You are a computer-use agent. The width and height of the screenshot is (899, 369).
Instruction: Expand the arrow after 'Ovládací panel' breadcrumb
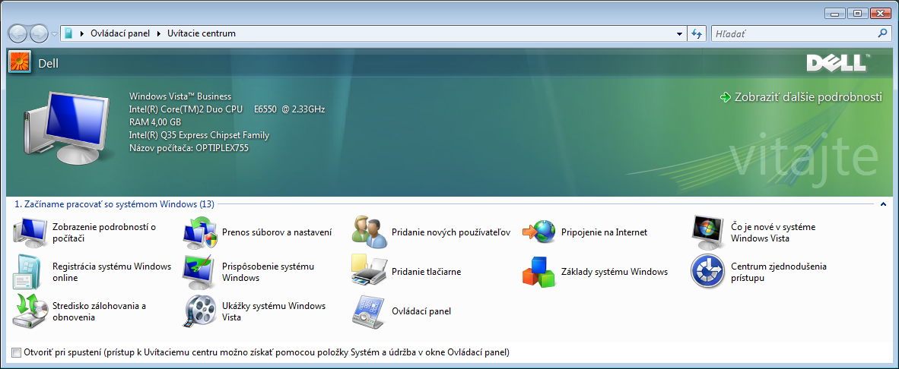160,33
